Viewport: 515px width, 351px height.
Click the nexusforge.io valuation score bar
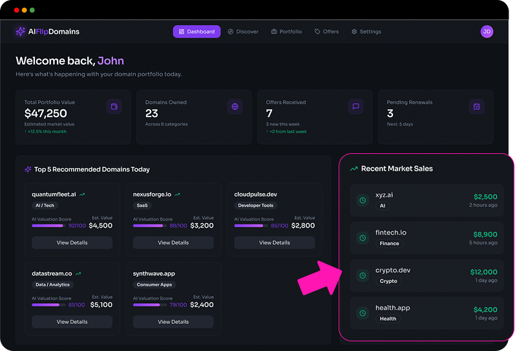point(149,226)
